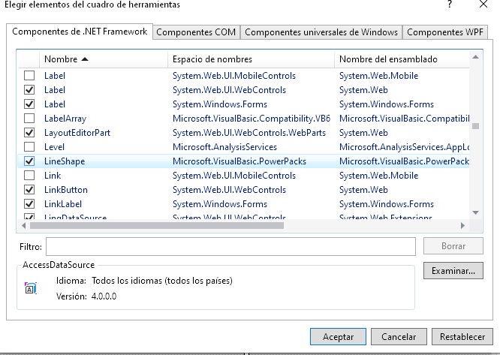
Task: Select the Level row name
Action: (x=54, y=147)
